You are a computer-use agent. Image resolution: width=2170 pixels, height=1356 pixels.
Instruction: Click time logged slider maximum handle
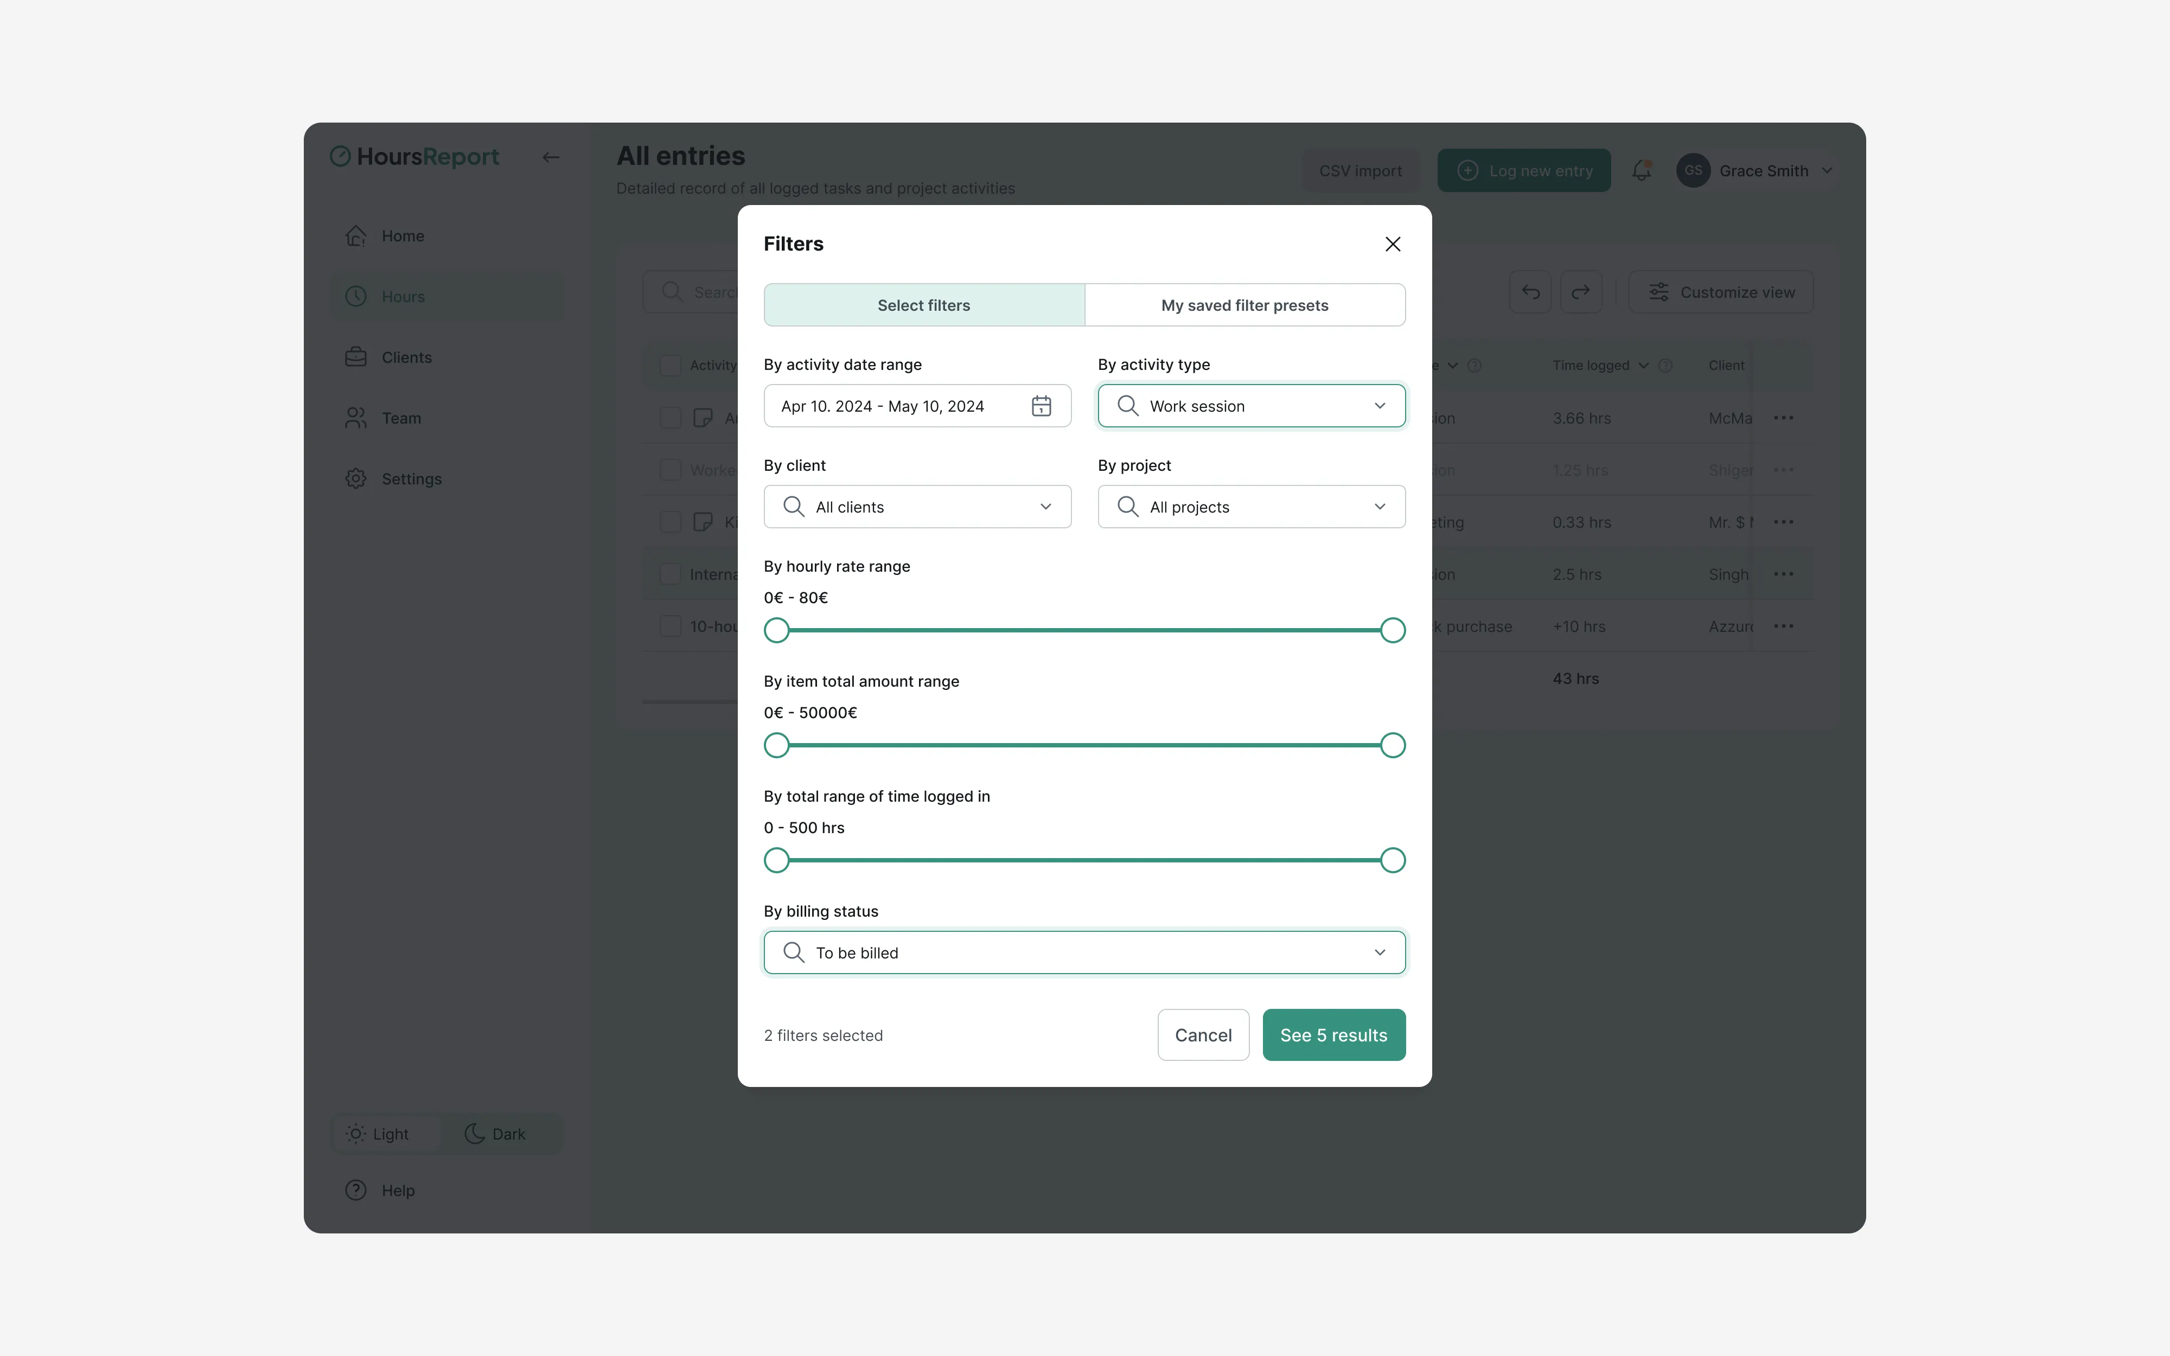coord(1393,860)
